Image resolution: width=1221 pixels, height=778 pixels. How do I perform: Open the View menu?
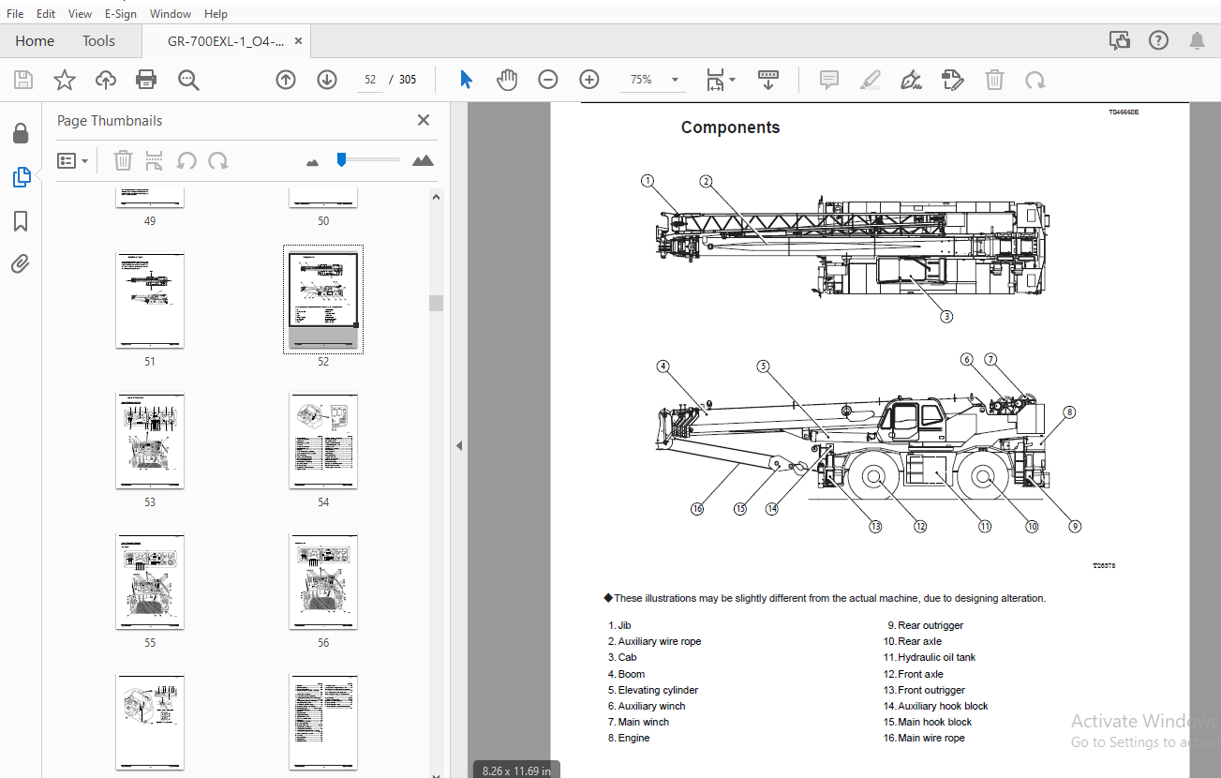click(81, 14)
